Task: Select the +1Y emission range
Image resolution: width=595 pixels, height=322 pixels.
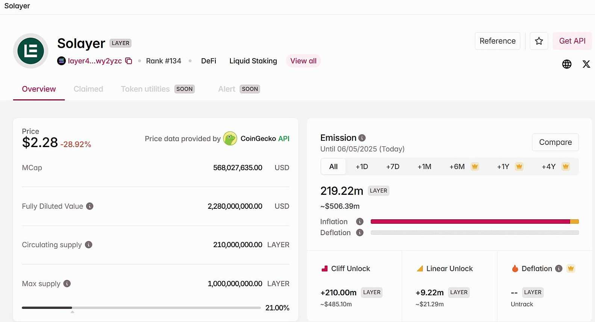Action: 510,167
